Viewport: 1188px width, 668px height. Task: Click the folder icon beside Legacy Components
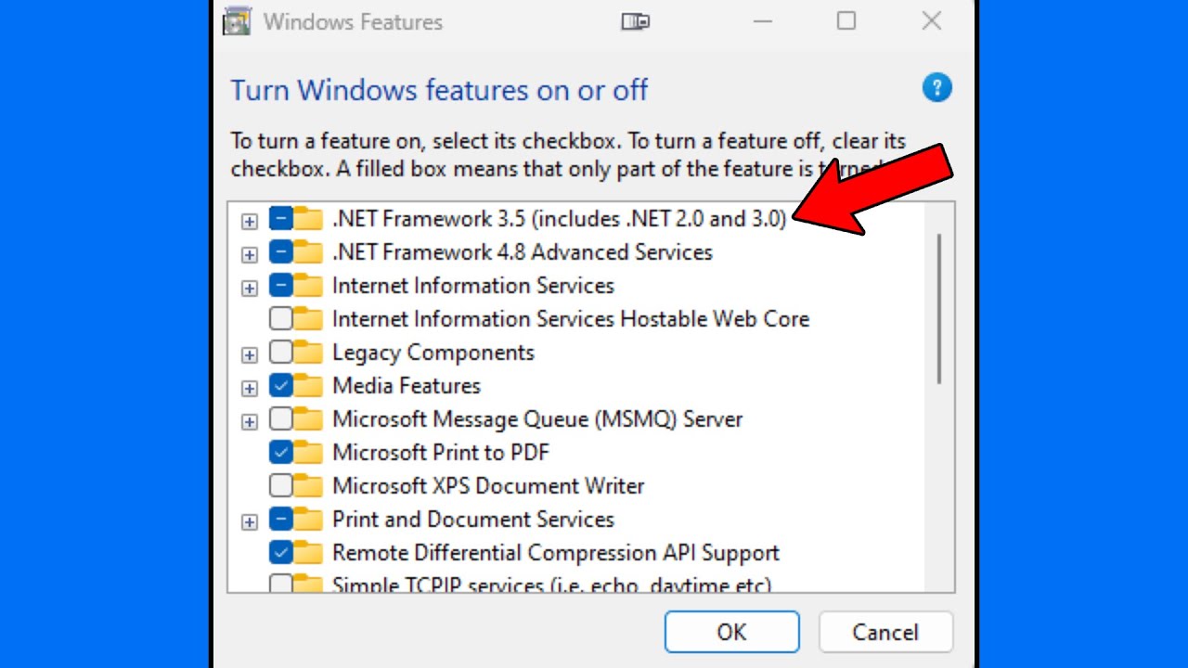[308, 353]
